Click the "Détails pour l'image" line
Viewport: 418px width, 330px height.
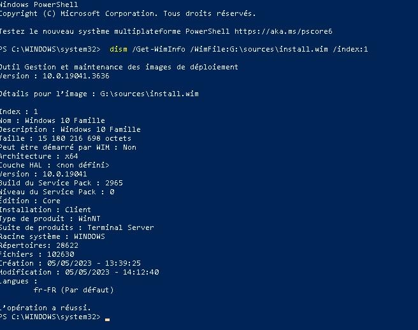pyautogui.click(x=99, y=94)
